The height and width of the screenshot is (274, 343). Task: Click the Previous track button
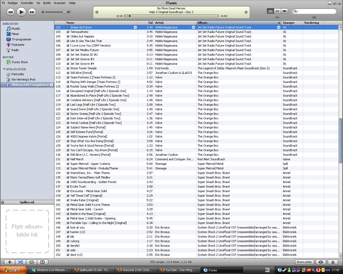10,12
